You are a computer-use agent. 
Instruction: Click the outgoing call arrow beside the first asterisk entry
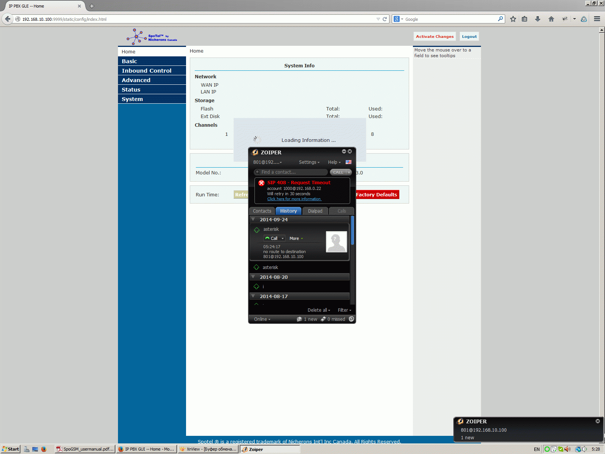coord(257,230)
